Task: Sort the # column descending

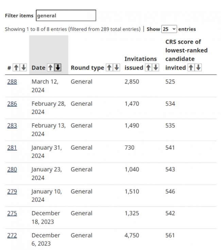Action: (23, 68)
